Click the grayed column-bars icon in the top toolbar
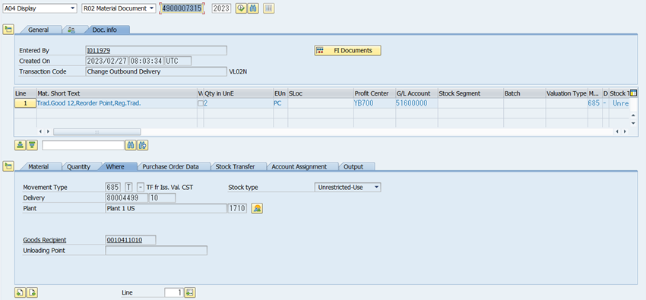Screen dimensions: 646x300 pos(268,8)
